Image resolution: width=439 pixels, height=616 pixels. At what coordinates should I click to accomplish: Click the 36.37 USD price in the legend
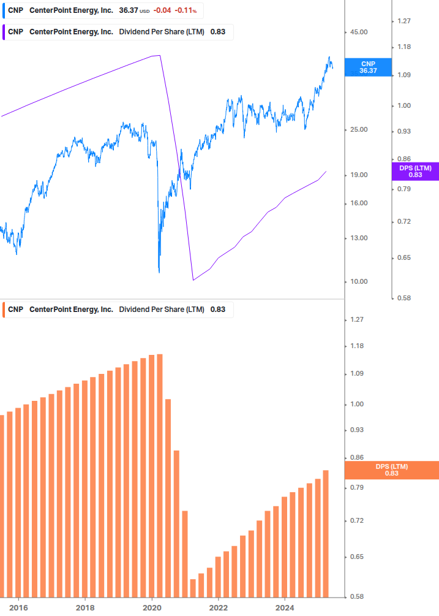(134, 10)
